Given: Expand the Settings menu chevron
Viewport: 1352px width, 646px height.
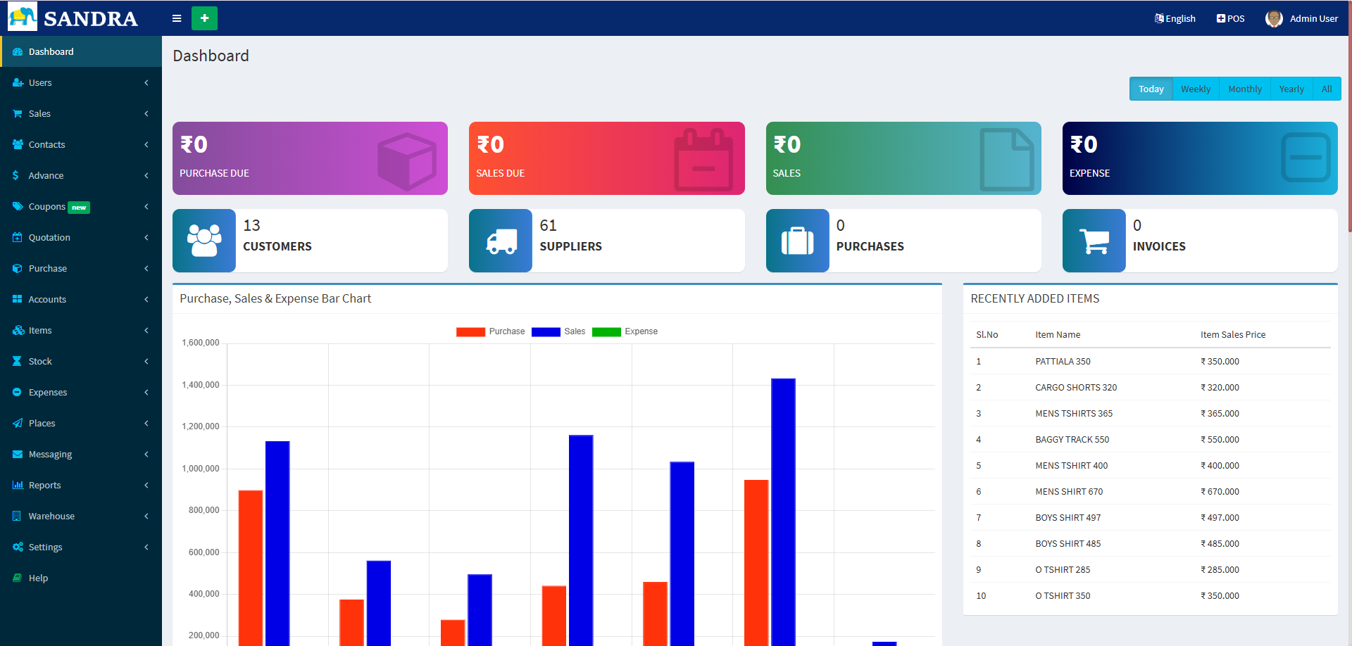Looking at the screenshot, I should point(146,547).
